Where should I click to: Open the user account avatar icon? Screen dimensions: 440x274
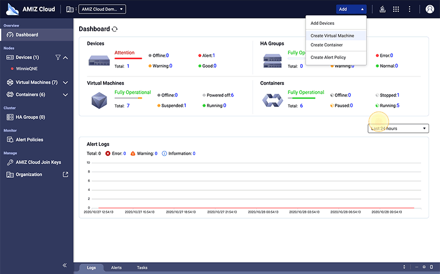(429, 9)
